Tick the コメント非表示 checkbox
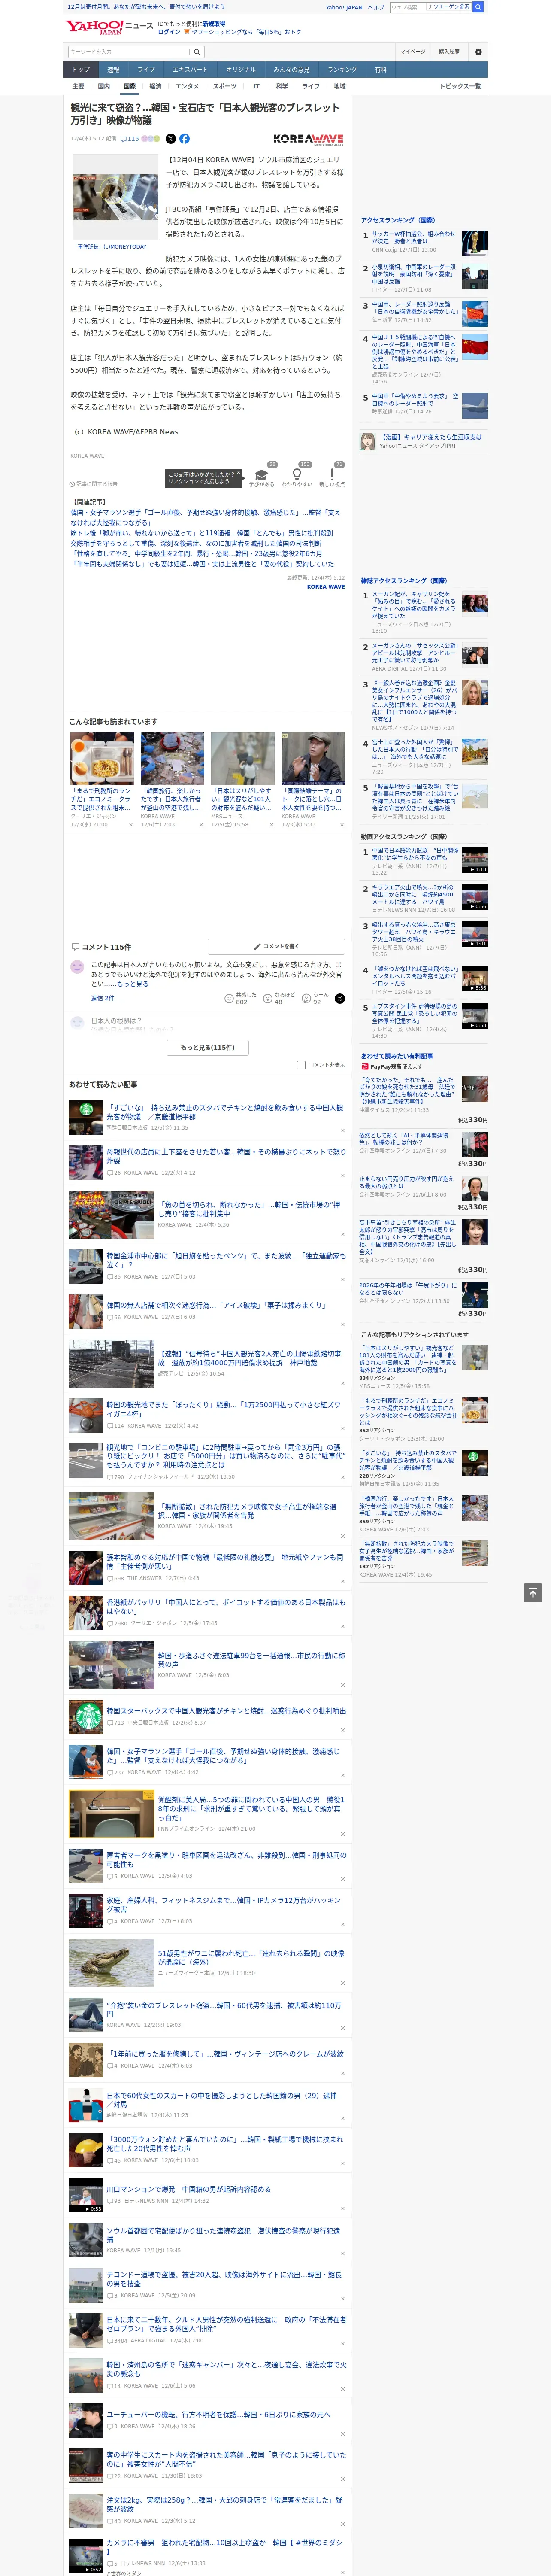This screenshot has width=551, height=2576. coord(301,1065)
